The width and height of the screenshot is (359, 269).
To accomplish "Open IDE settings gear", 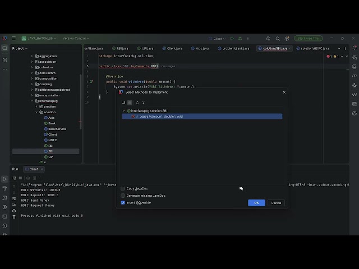I will (287, 39).
